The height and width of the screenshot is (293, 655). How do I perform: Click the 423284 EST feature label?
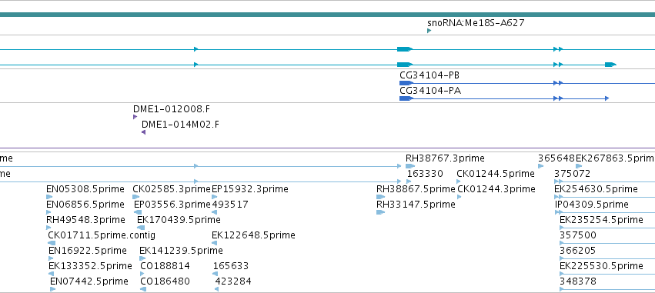[233, 281]
